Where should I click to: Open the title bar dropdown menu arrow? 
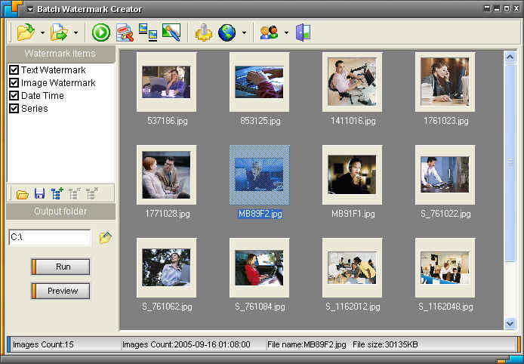[30, 10]
